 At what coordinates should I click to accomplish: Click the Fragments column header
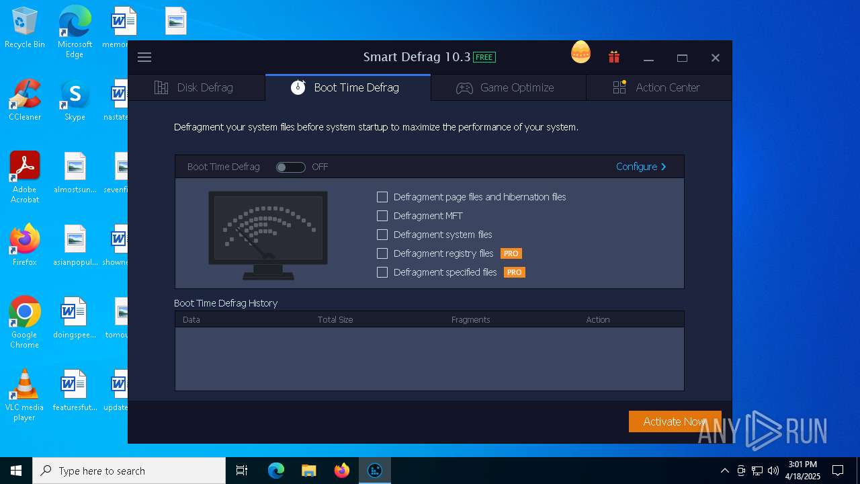[470, 319]
